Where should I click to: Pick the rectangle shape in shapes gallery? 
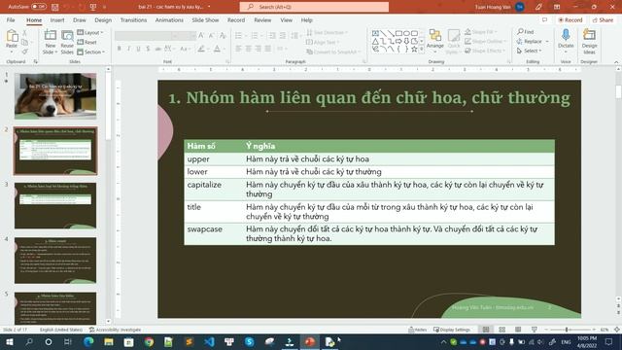tap(398, 33)
